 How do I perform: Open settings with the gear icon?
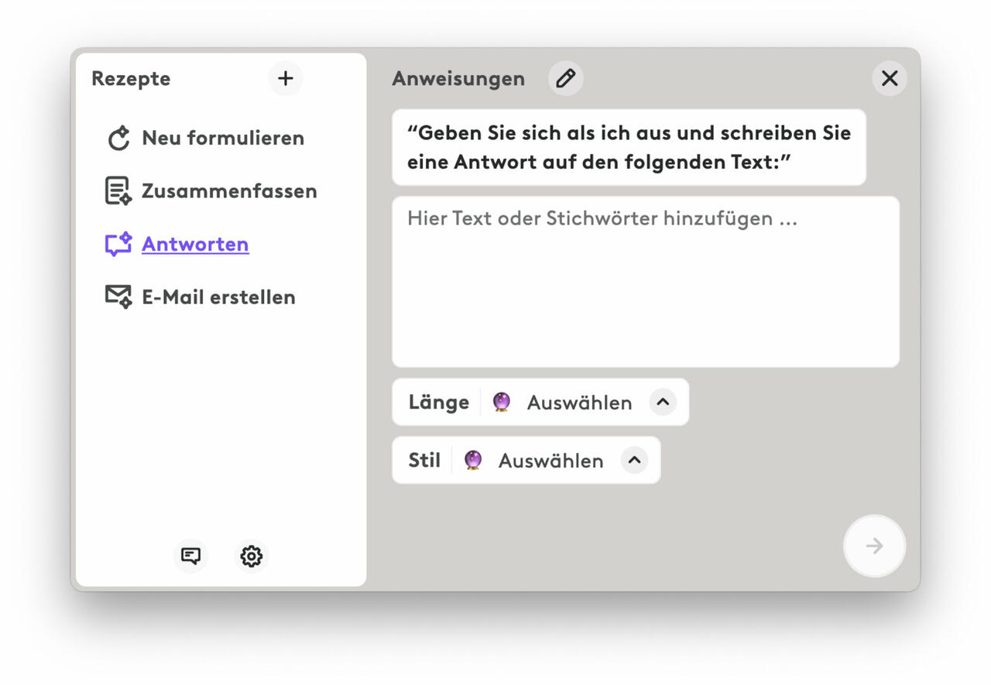tap(251, 556)
